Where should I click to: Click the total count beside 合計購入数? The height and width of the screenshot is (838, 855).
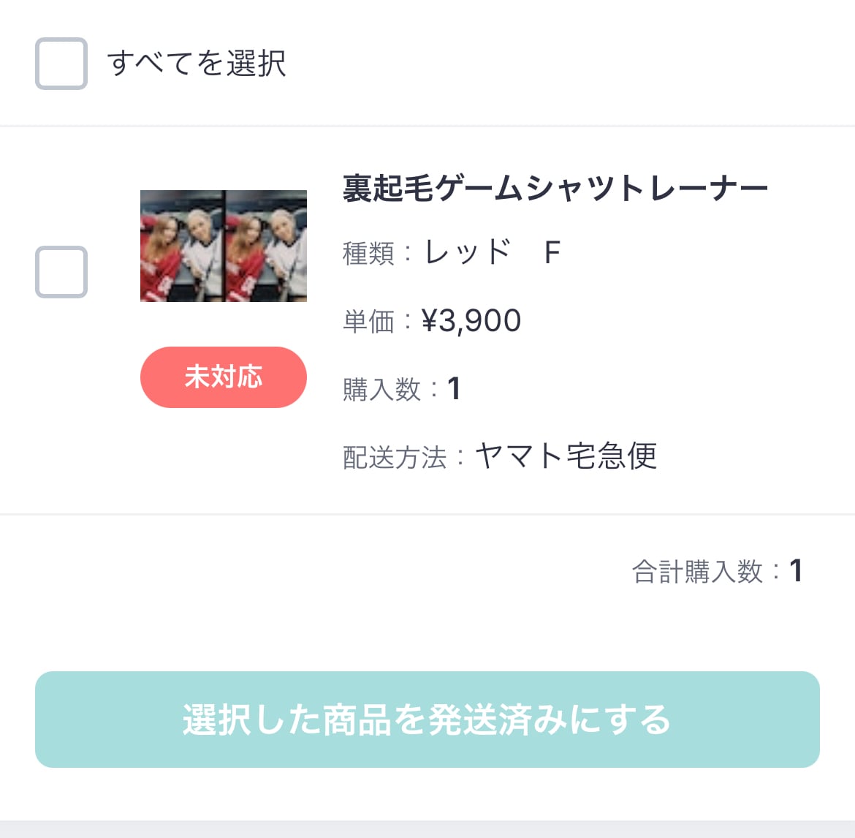(796, 571)
